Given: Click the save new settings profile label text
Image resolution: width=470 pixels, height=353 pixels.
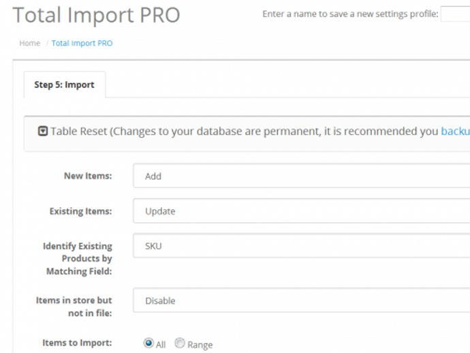Looking at the screenshot, I should [349, 15].
